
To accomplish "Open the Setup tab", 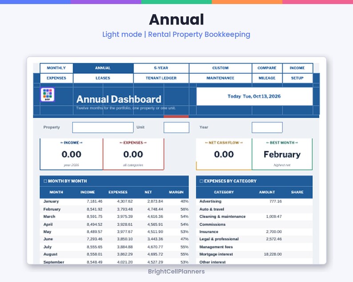I will (297, 78).
